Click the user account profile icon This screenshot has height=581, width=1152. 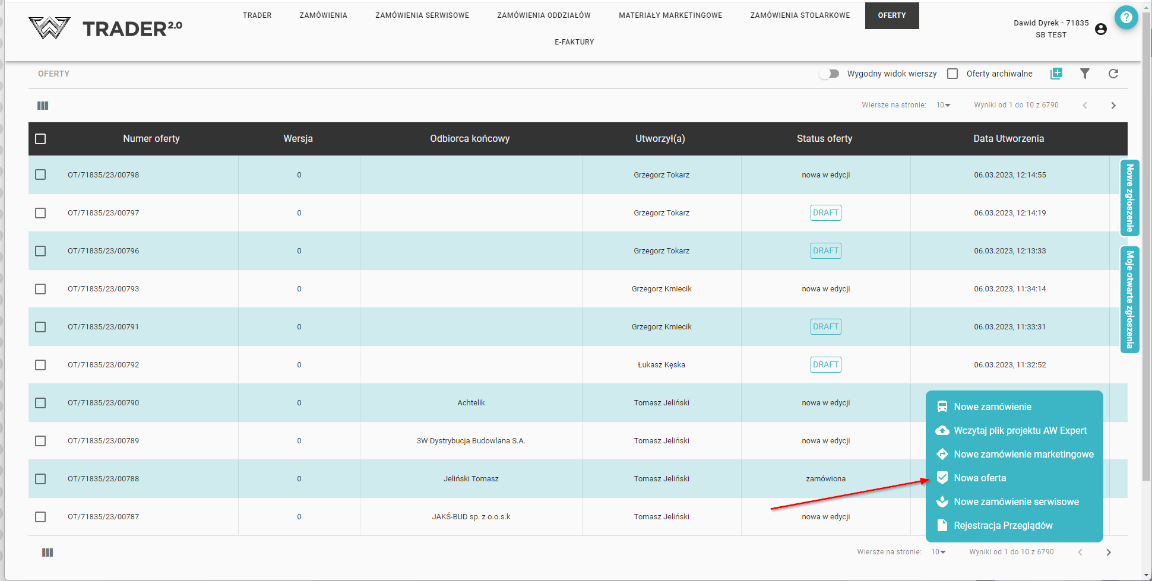tap(1100, 29)
